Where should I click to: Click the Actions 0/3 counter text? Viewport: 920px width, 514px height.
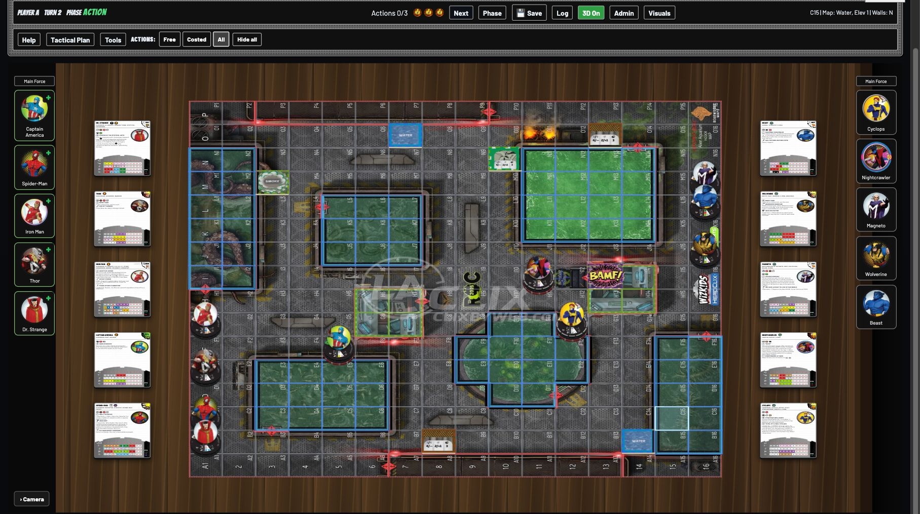pyautogui.click(x=389, y=13)
